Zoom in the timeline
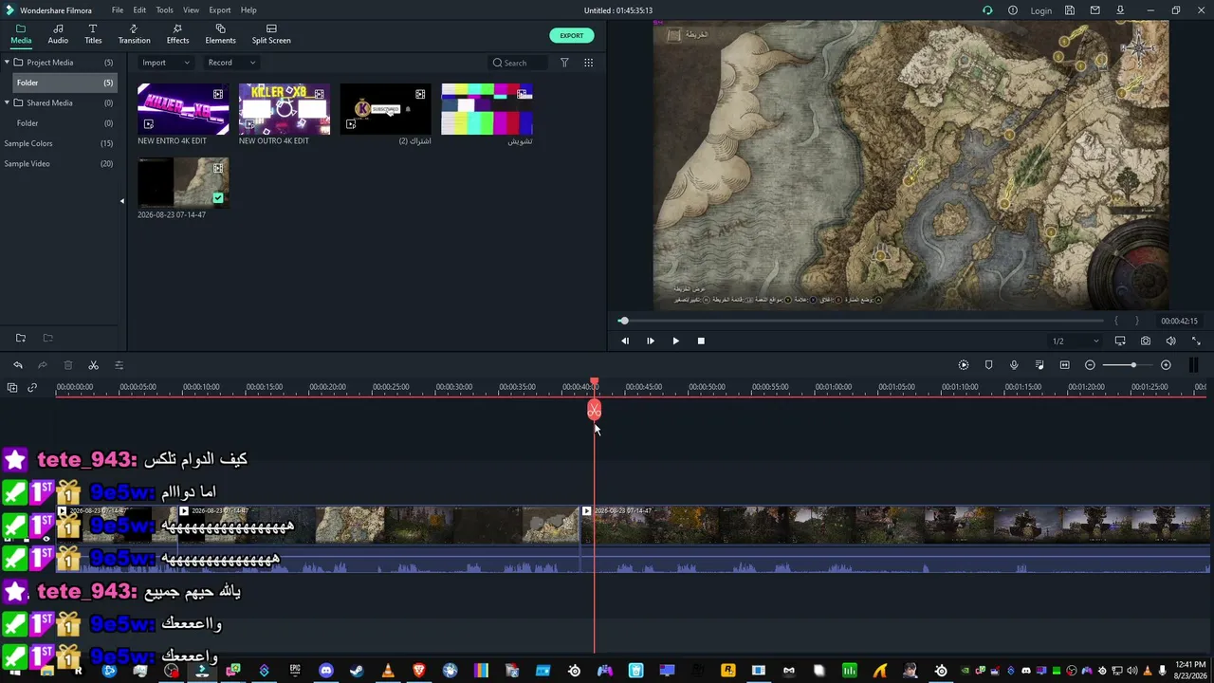1214x683 pixels. point(1166,365)
